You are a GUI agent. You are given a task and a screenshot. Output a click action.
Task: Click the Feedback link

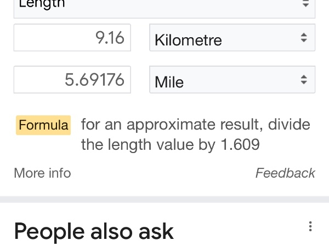(285, 173)
